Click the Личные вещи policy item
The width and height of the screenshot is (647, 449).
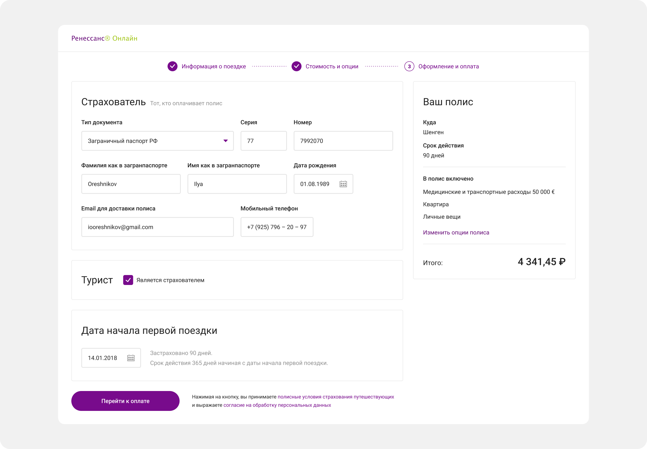(442, 216)
